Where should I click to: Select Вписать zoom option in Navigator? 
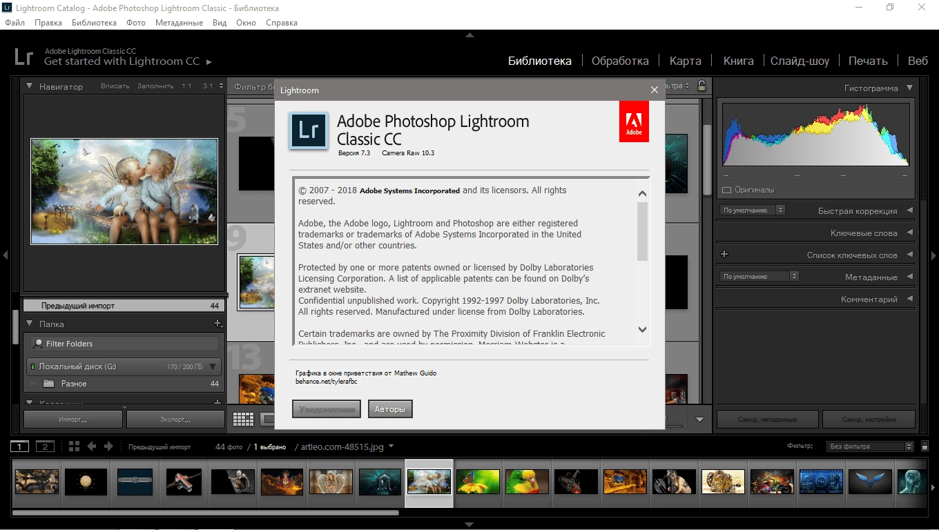[x=115, y=86]
